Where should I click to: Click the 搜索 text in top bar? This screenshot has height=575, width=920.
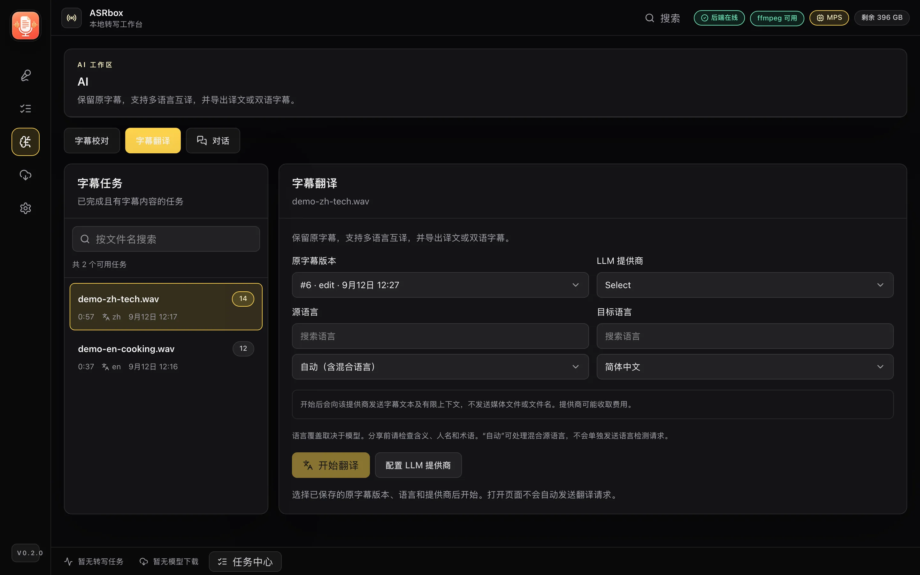[670, 18]
